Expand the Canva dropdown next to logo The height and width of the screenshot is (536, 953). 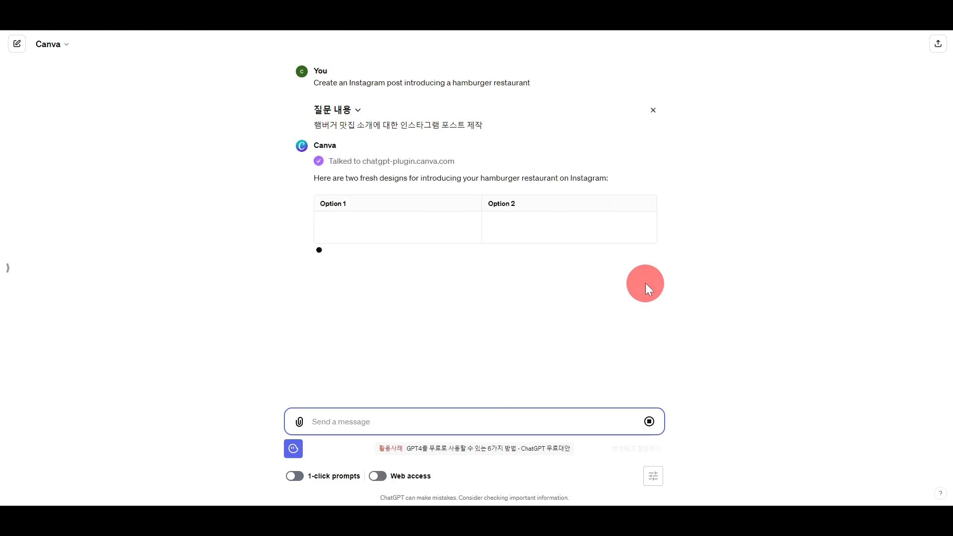coord(66,44)
